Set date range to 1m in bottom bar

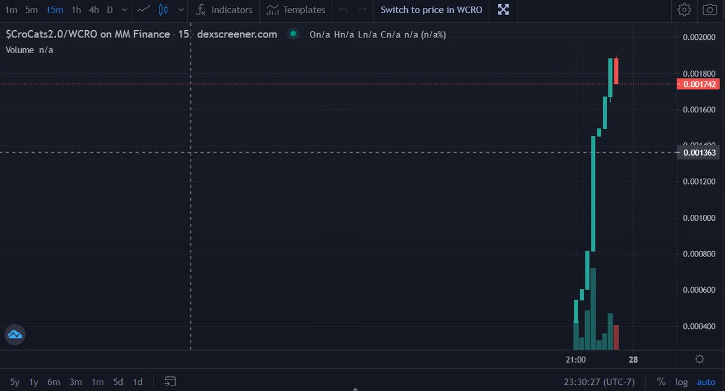click(x=97, y=381)
